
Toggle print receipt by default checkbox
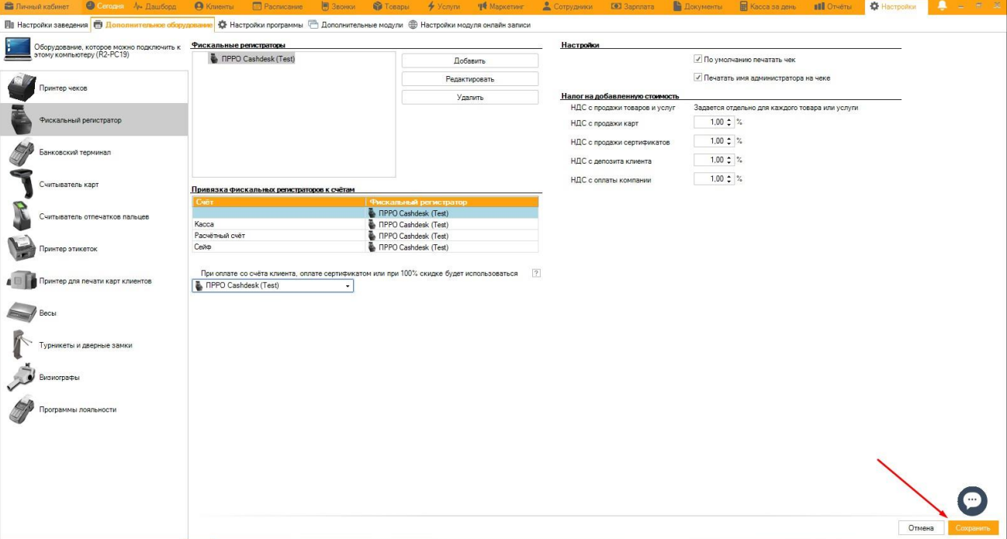698,60
